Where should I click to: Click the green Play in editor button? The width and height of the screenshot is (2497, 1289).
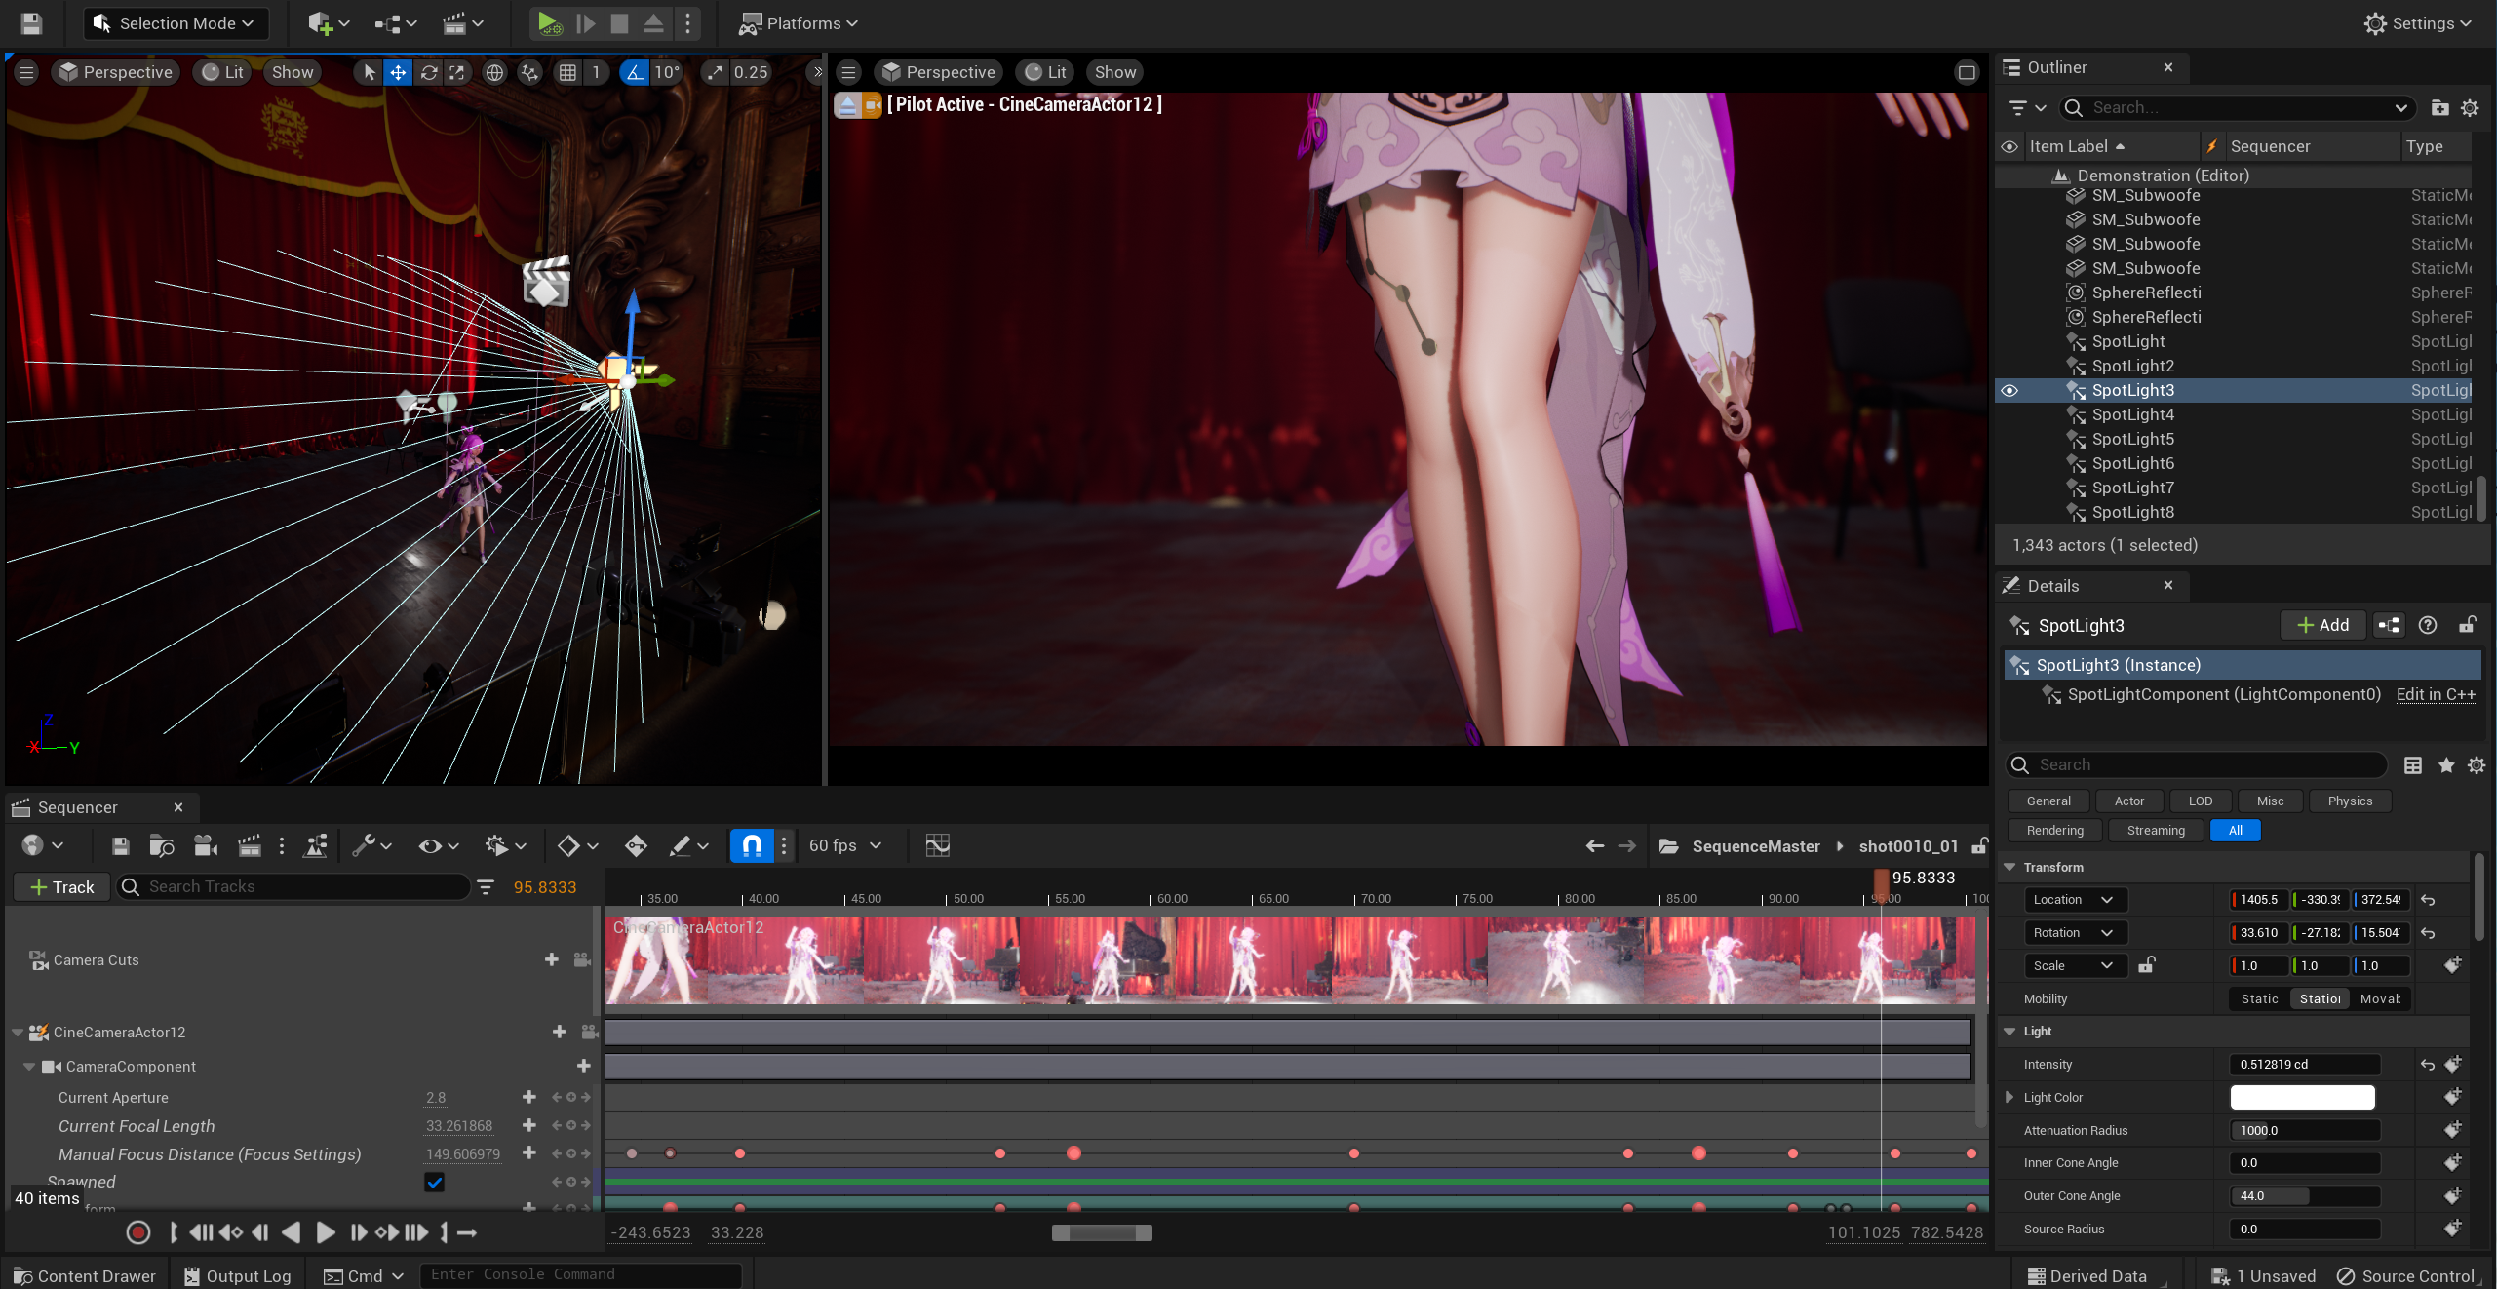pos(549,23)
